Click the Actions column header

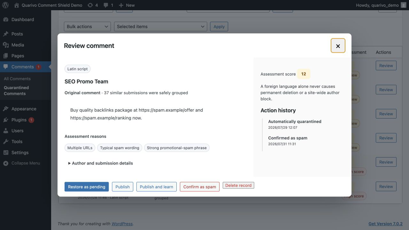[x=383, y=52]
